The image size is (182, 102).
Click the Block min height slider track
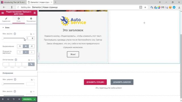14,38
